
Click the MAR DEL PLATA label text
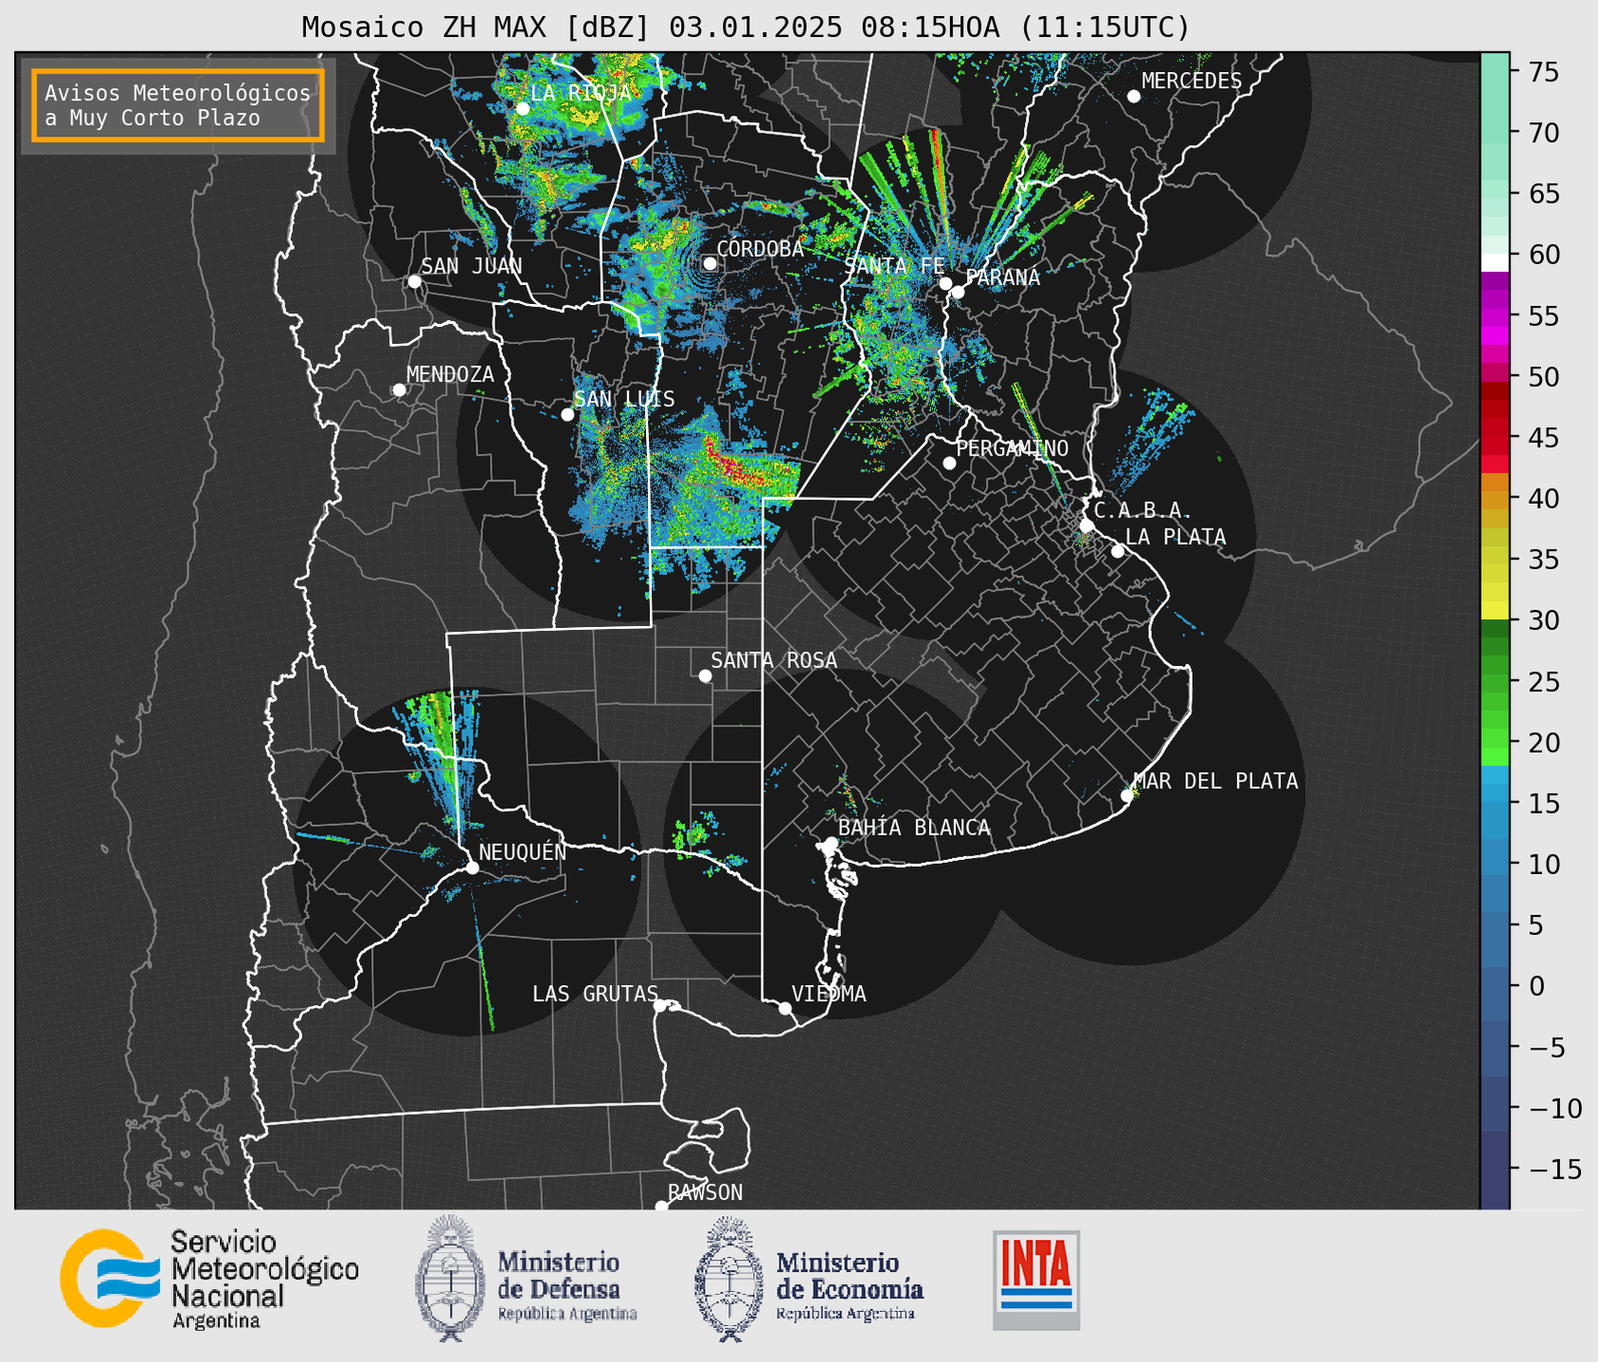tap(1216, 781)
